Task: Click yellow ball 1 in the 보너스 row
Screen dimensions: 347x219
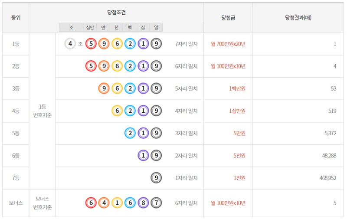Action: coord(117,203)
